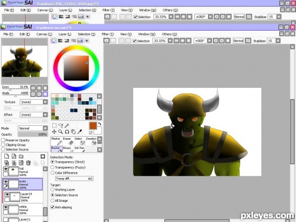Set target to Working Layer
The image size is (296, 222).
click(52, 189)
